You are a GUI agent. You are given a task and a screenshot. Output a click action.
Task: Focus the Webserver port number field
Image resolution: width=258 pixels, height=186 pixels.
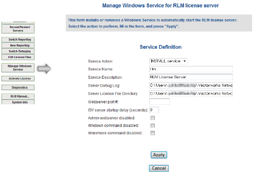160,102
